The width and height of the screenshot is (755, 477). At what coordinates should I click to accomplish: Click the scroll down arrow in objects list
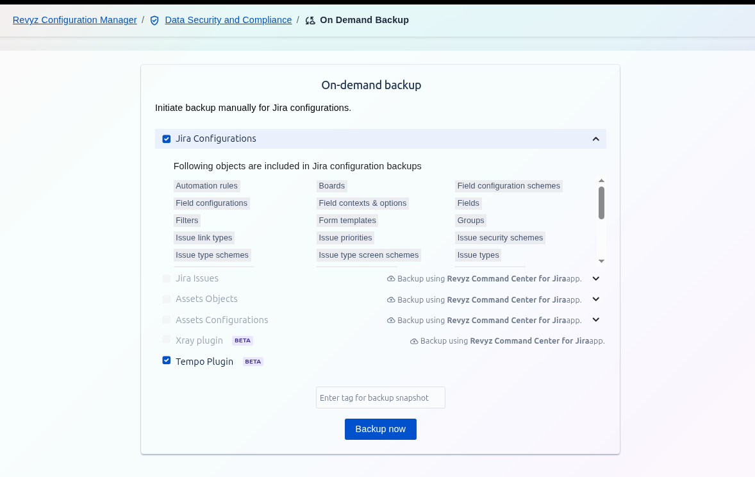tap(601, 261)
